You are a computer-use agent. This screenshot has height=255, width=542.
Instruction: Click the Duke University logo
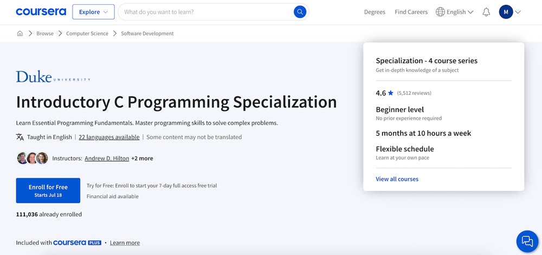(x=53, y=76)
